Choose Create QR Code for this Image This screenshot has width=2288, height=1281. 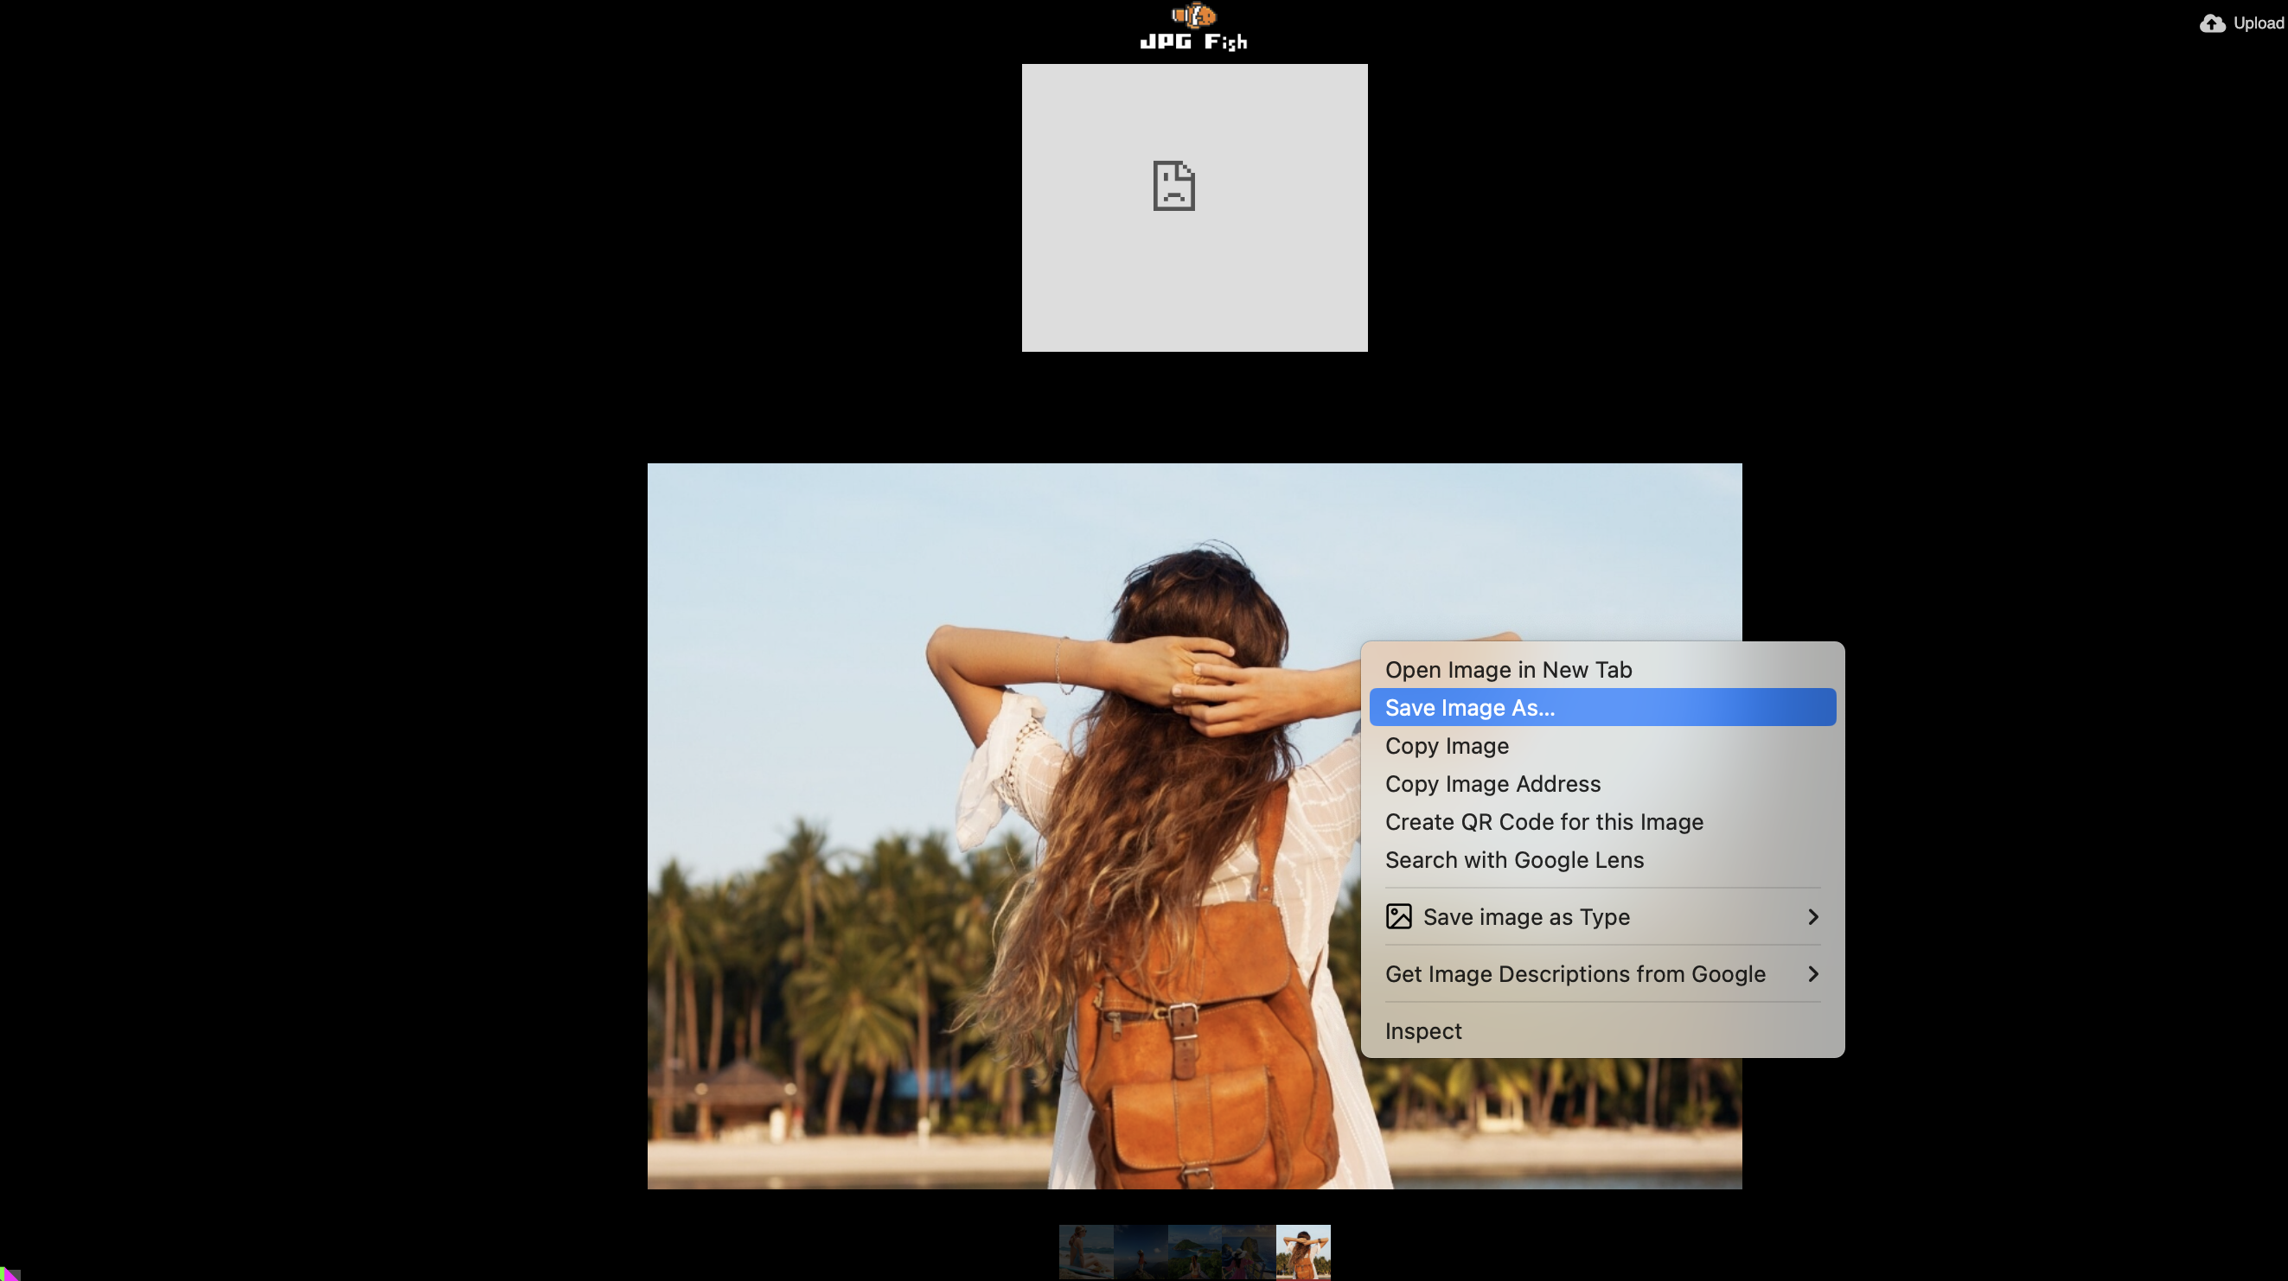[1543, 822]
